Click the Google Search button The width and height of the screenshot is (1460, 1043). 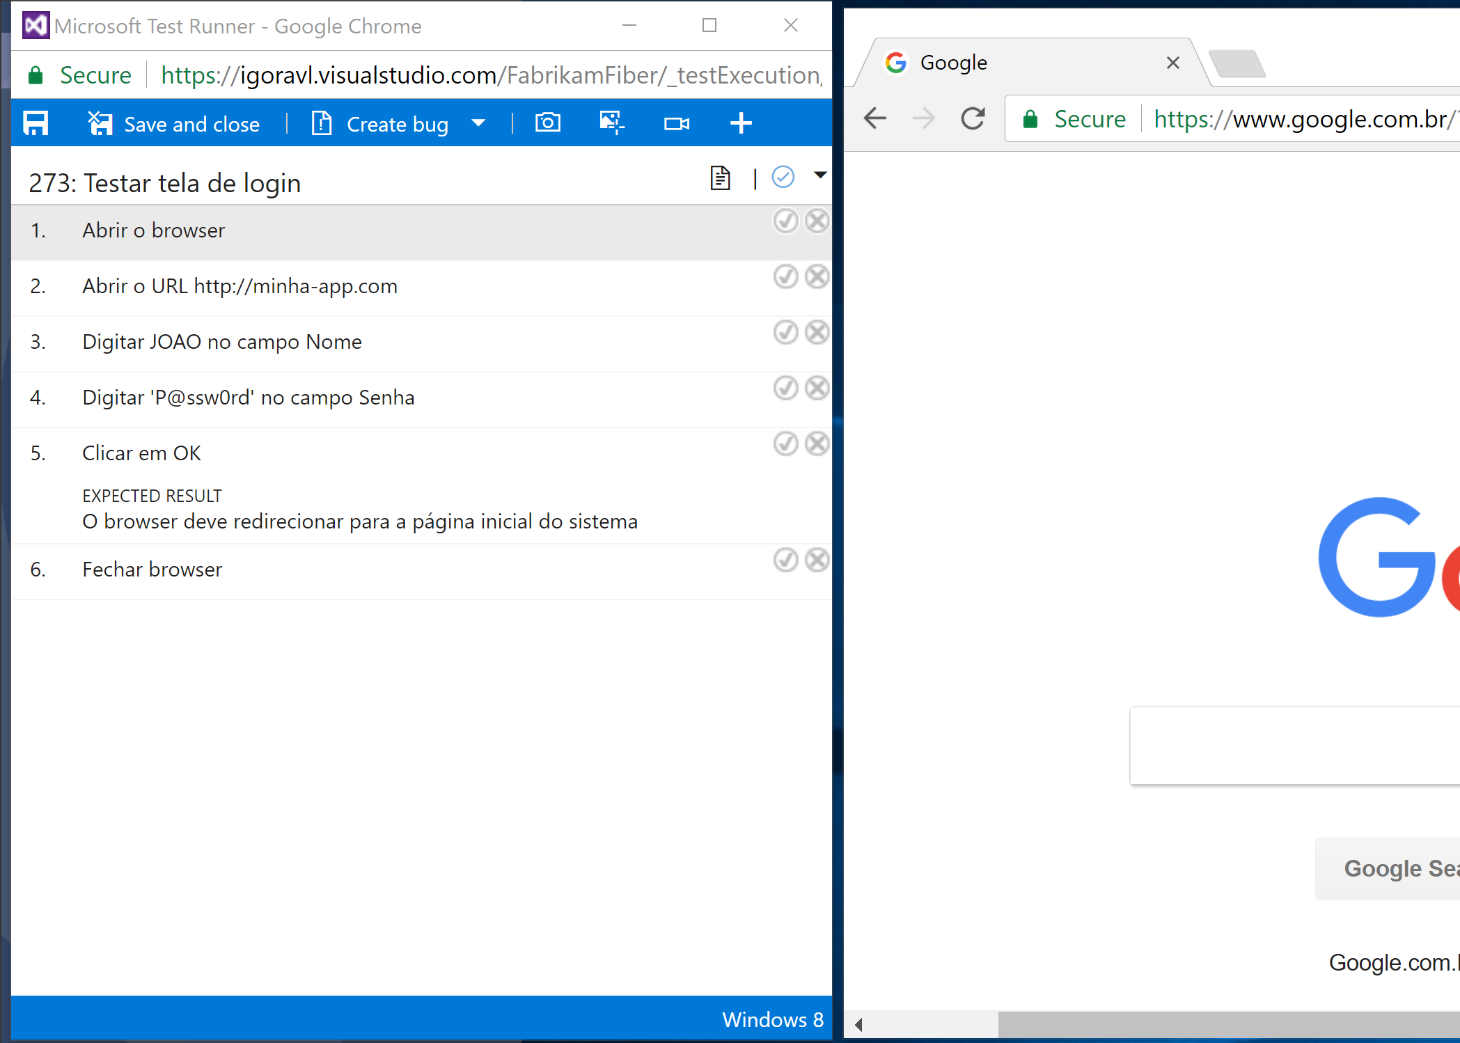(1388, 868)
